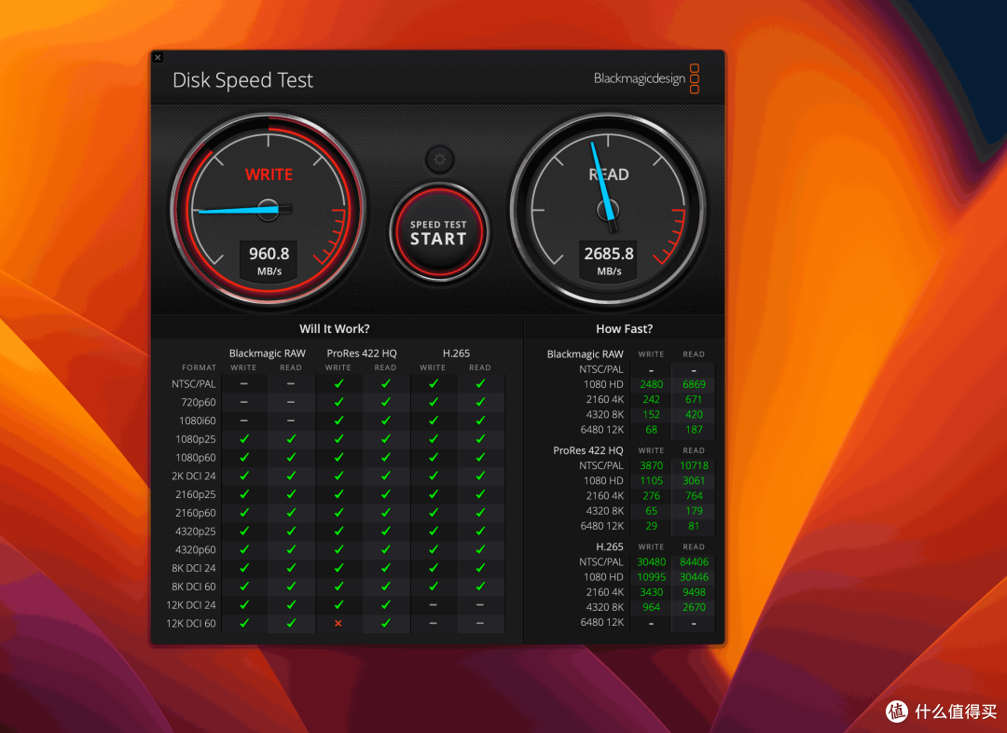Click the 420 read value

[x=694, y=414]
